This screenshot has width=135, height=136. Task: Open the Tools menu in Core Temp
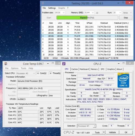[x=24, y=68]
